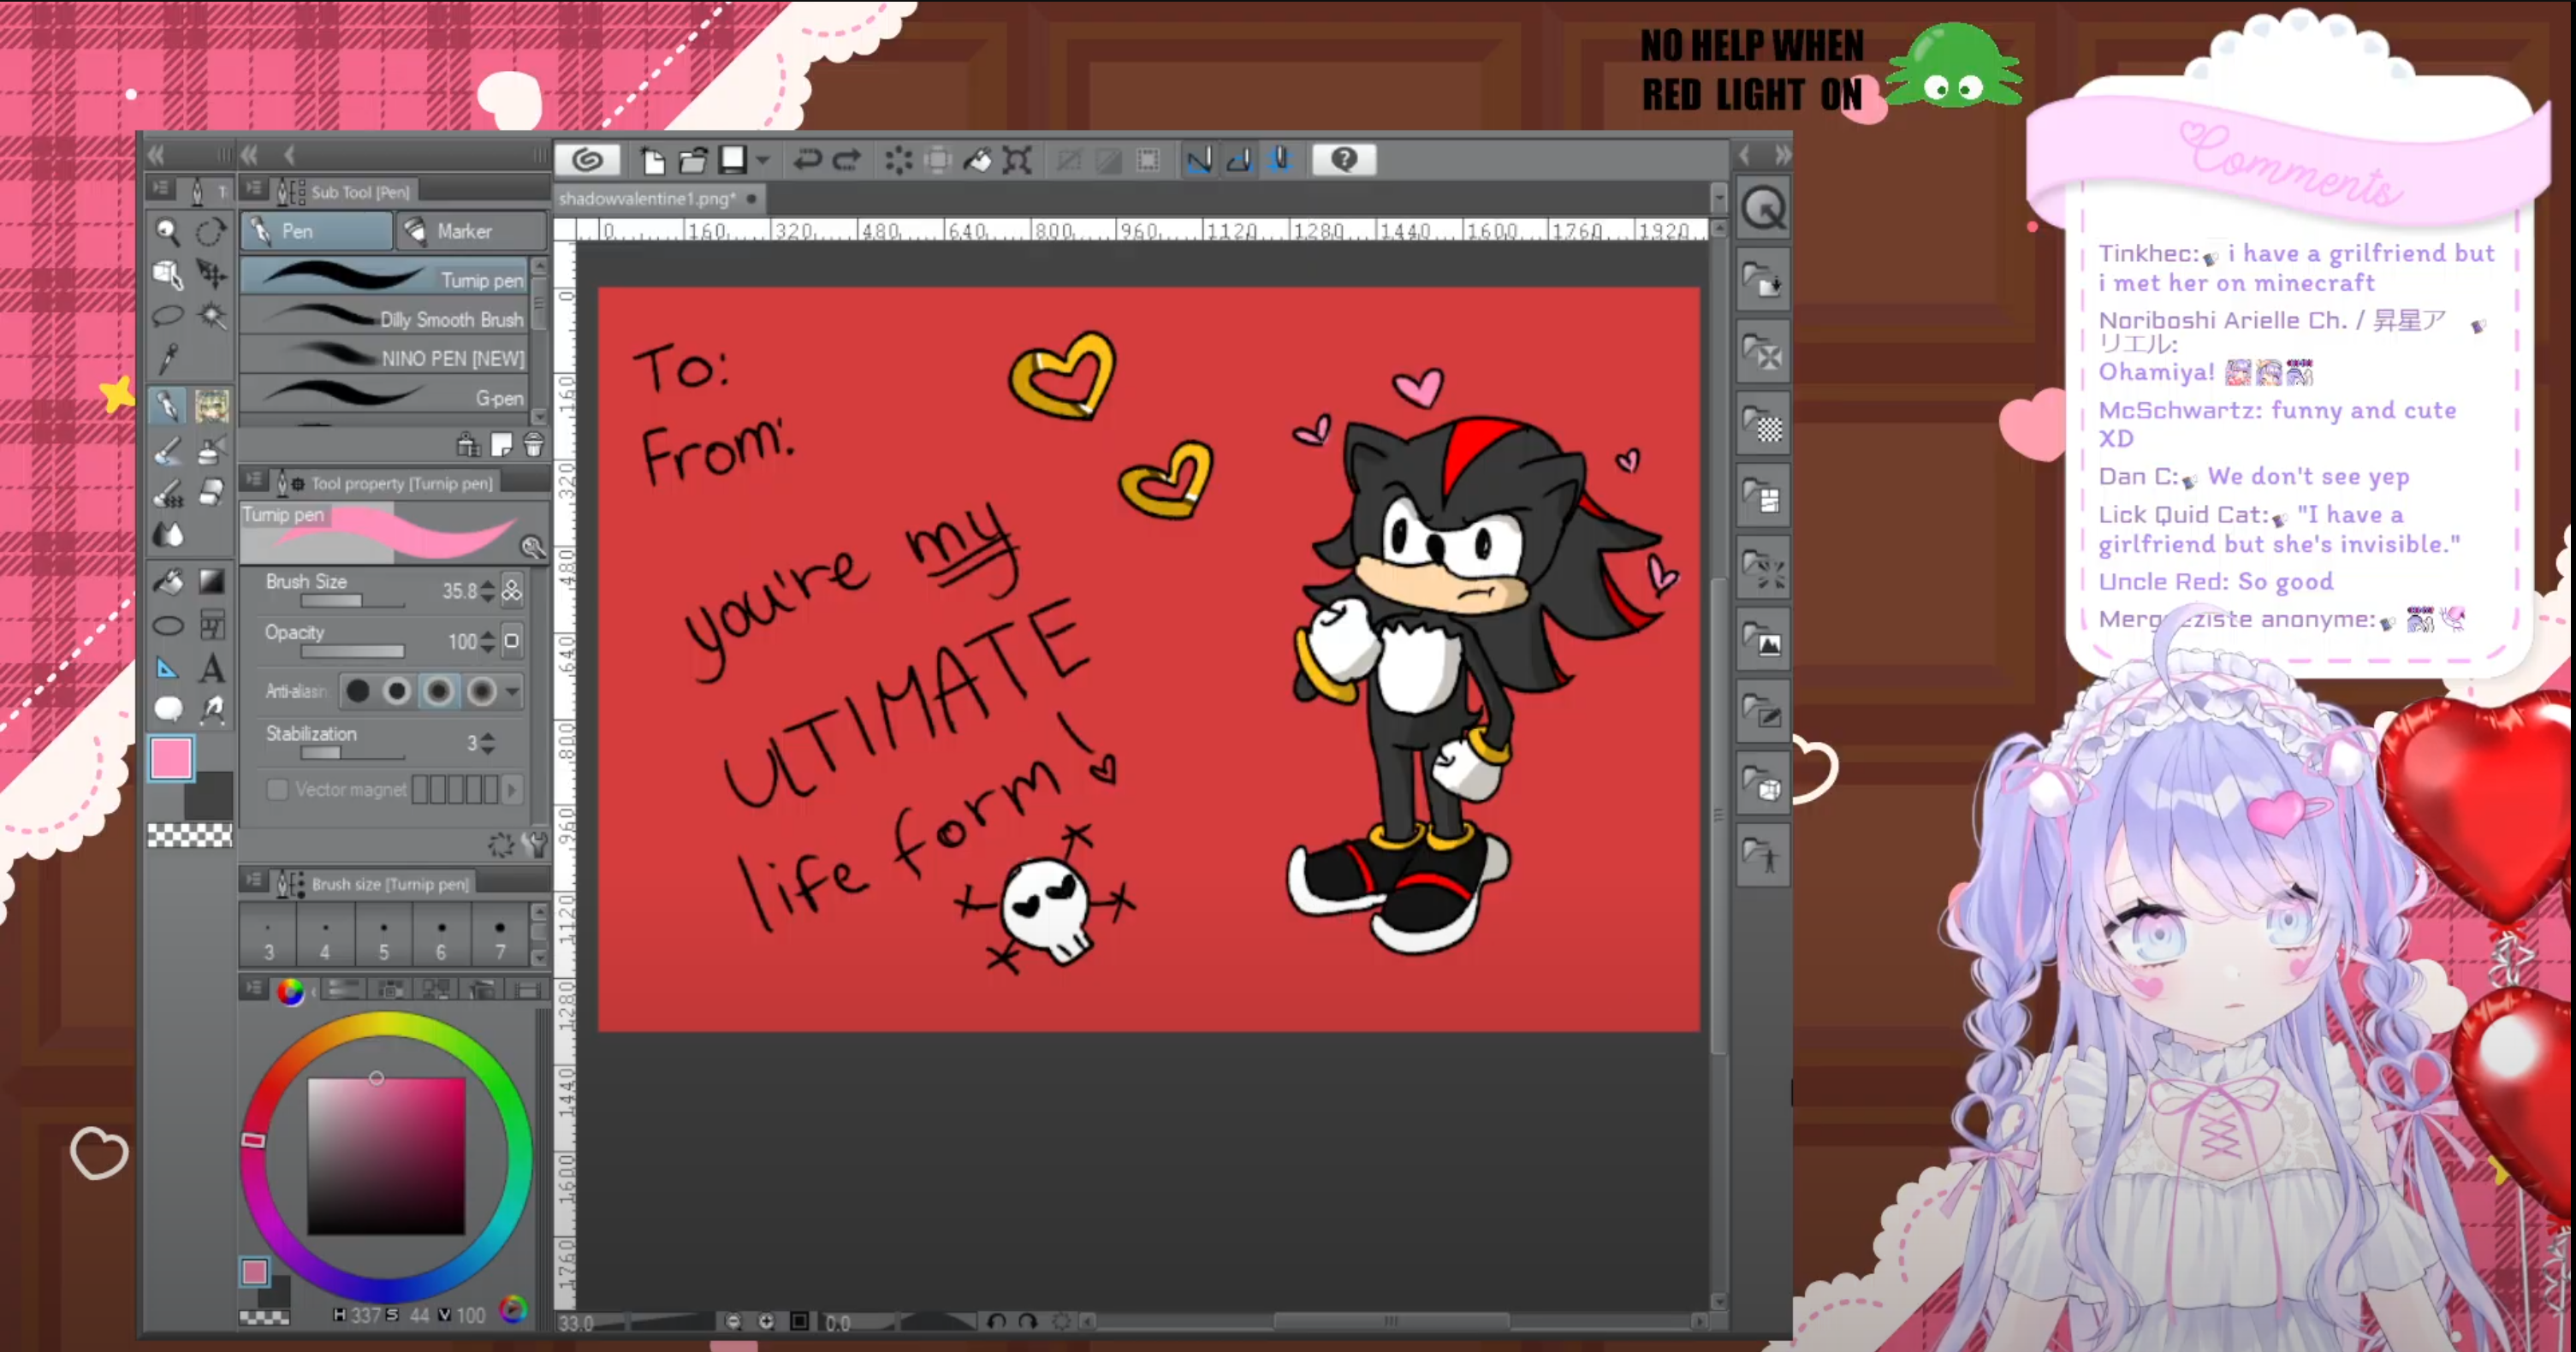Redo the last undone action
This screenshot has height=1352, width=2576.
coord(847,160)
